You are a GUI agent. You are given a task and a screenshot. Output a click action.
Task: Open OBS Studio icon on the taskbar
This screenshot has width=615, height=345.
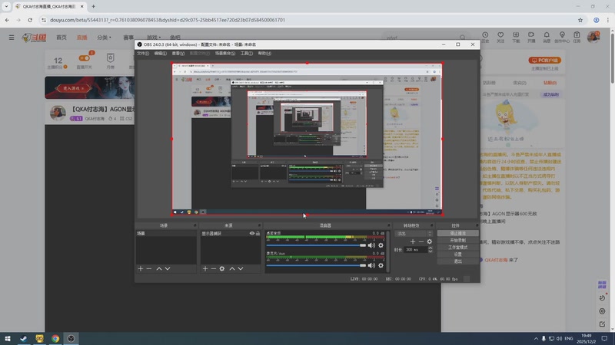pos(71,338)
